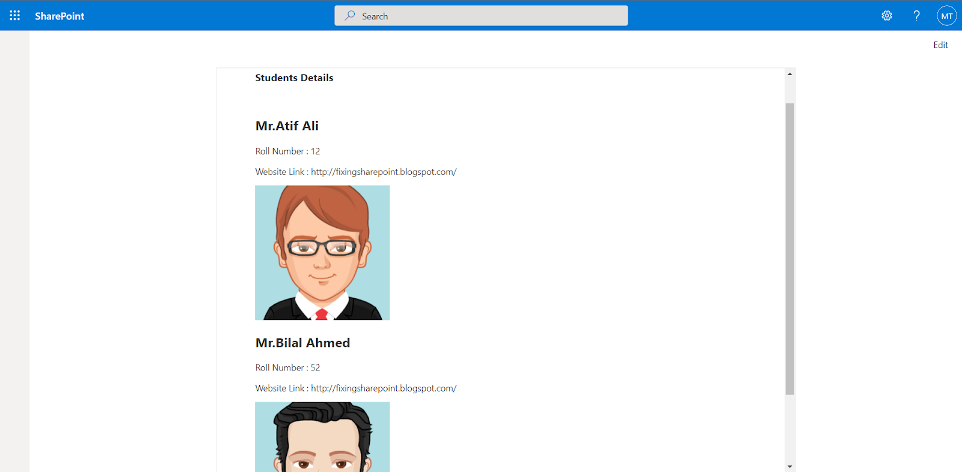This screenshot has width=962, height=472.
Task: Click the scrollbar down arrow
Action: pos(790,466)
